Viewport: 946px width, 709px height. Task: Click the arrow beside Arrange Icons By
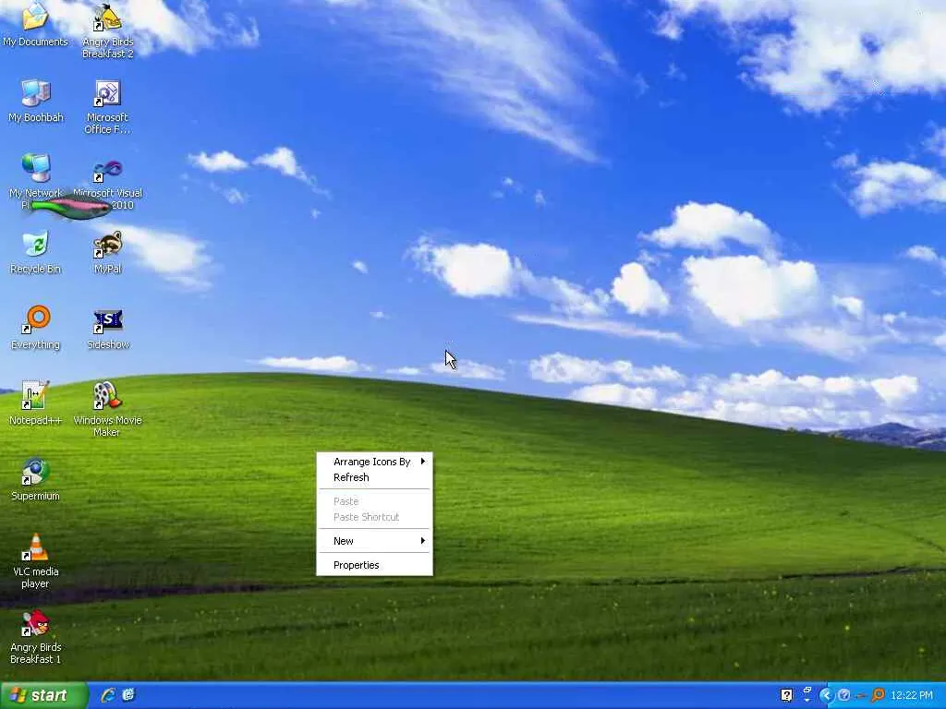tap(423, 462)
